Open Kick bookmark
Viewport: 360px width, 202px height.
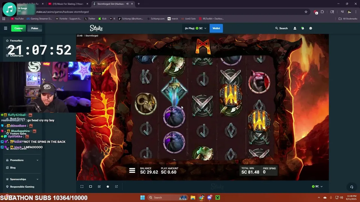(x=102, y=19)
